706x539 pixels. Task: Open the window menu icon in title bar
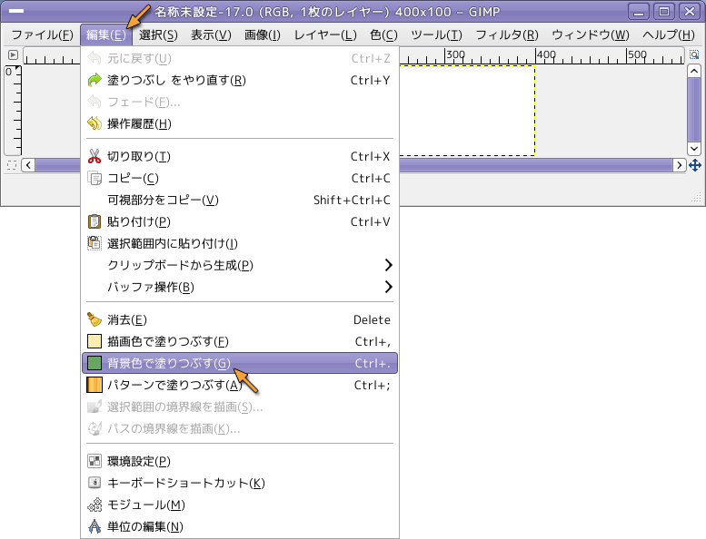point(16,11)
